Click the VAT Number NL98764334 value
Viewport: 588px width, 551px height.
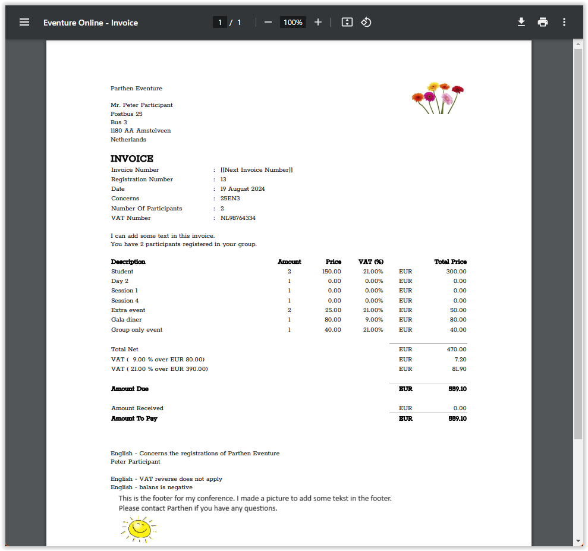coord(238,218)
